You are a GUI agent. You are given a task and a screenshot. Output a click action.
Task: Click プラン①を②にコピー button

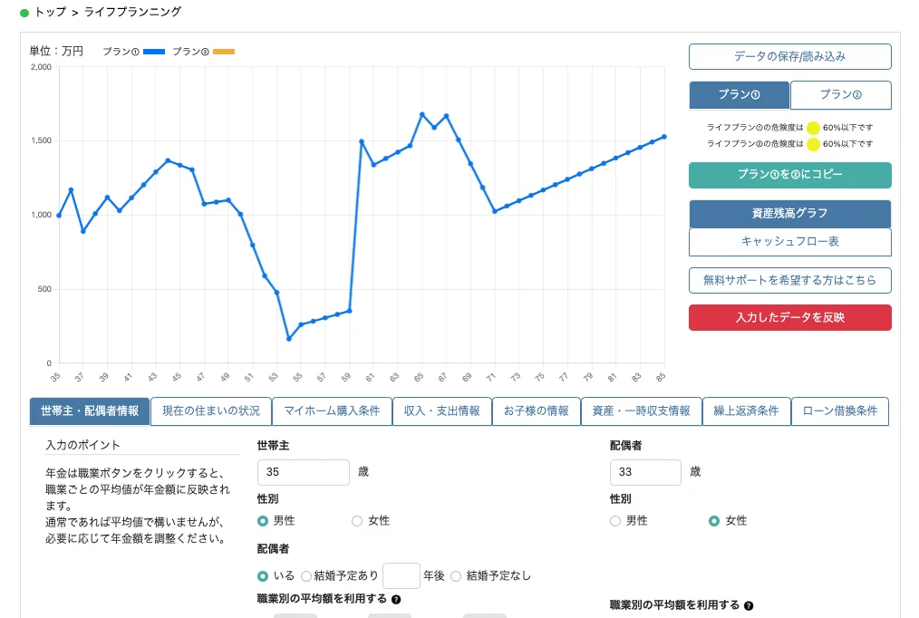(x=790, y=175)
